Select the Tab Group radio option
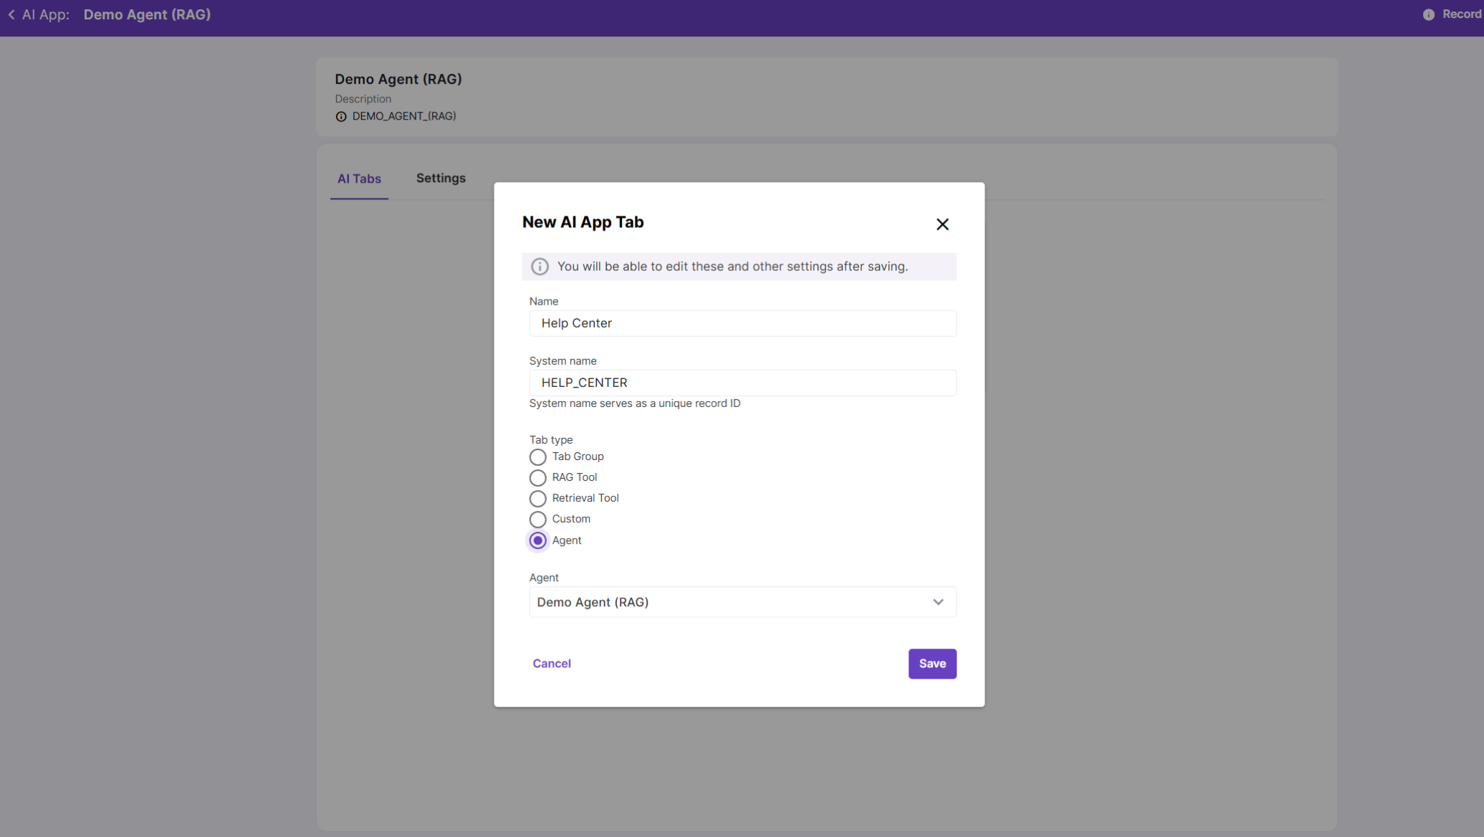 [x=537, y=457]
